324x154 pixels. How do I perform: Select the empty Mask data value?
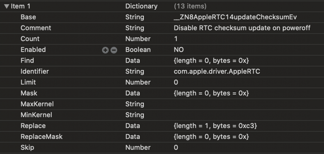coord(211,93)
